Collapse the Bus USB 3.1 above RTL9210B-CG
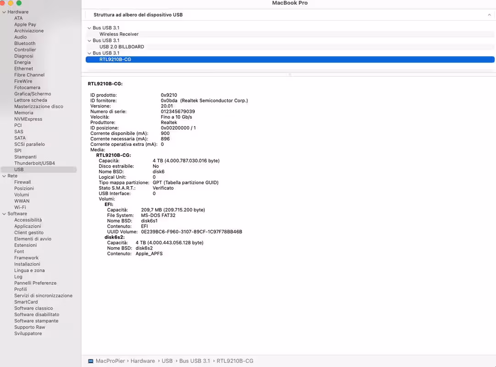Image resolution: width=496 pixels, height=367 pixels. click(x=89, y=53)
